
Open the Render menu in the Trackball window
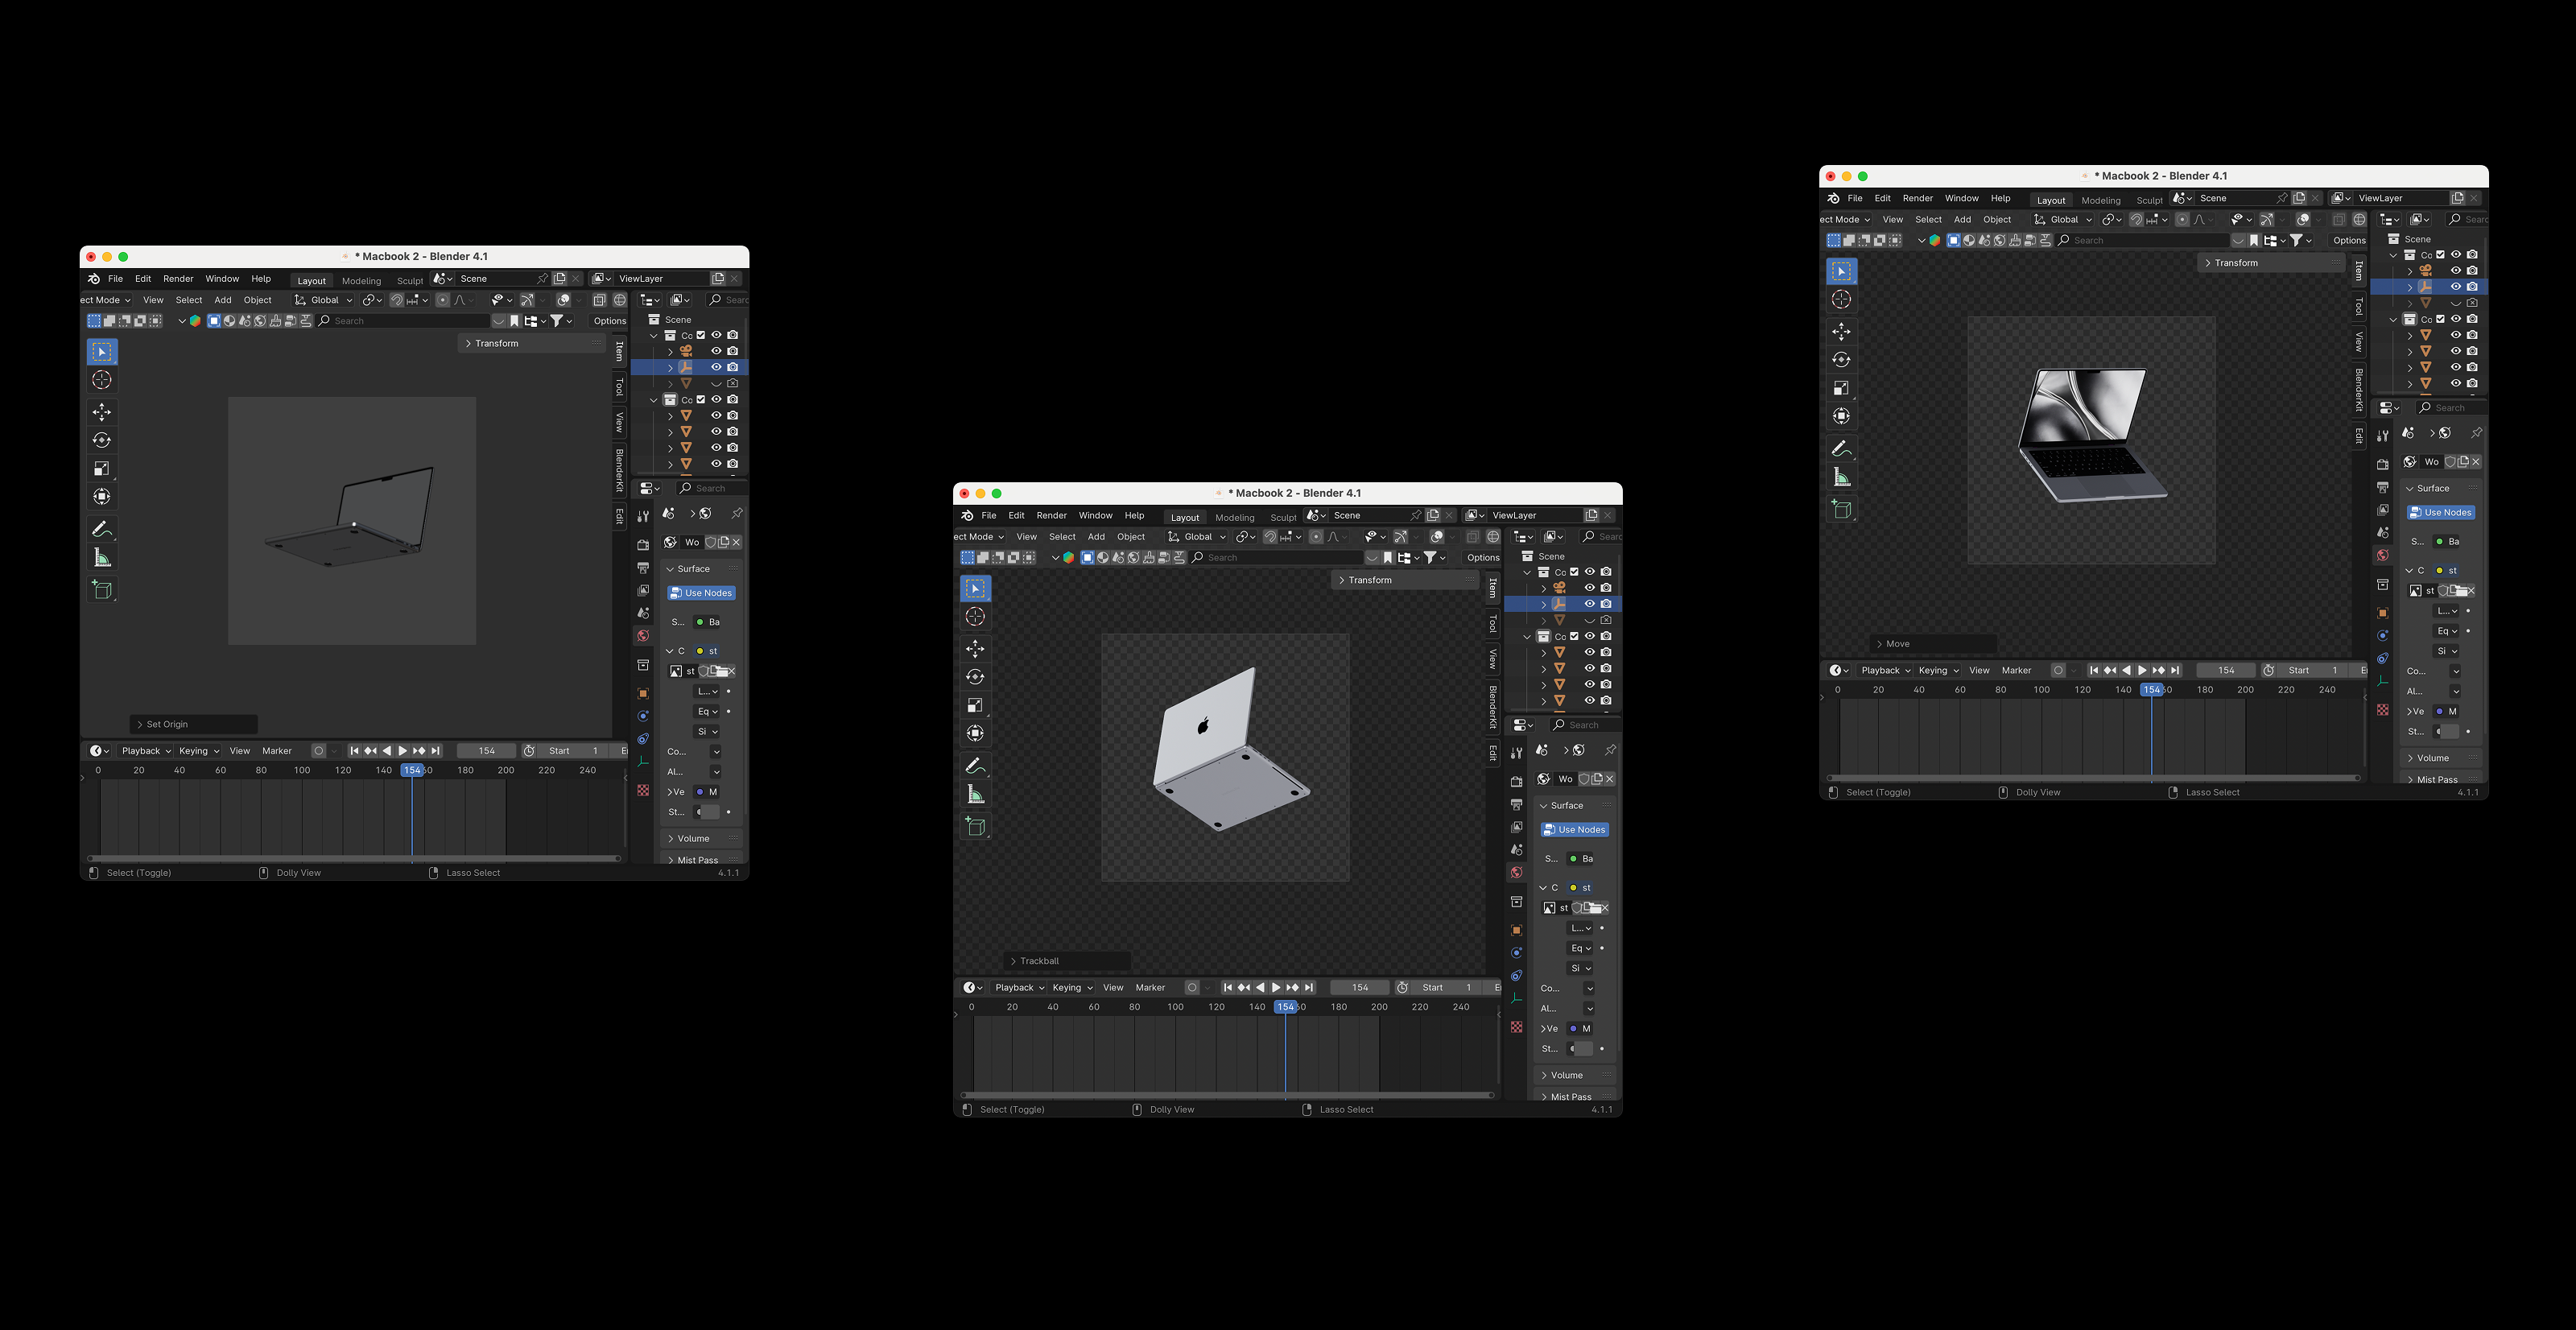click(x=1051, y=516)
